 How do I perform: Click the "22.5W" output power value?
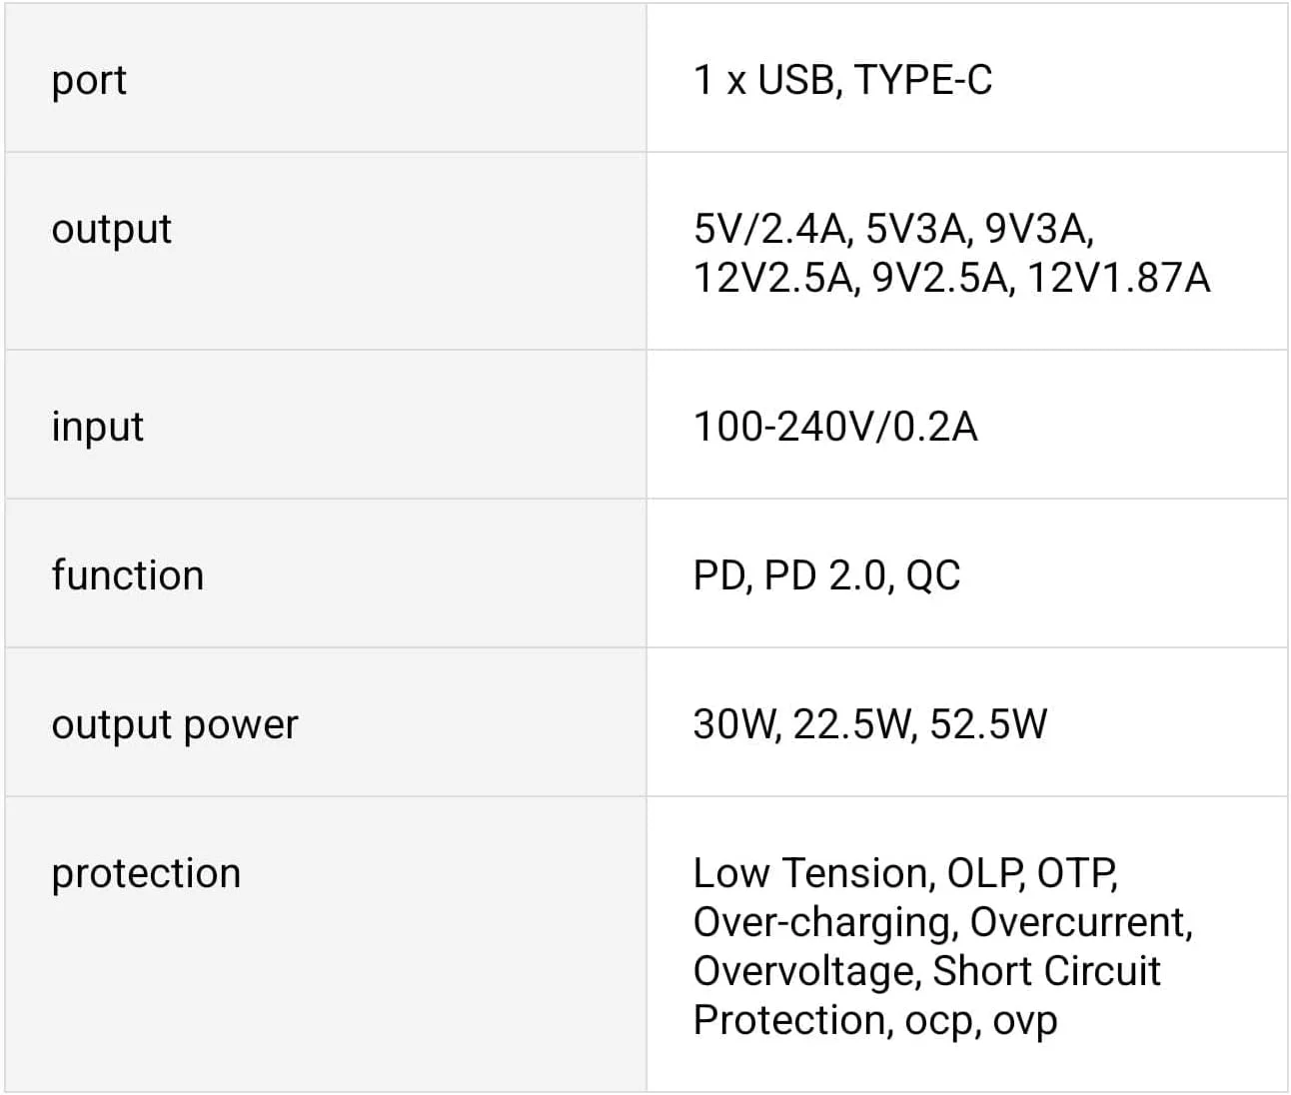(853, 724)
